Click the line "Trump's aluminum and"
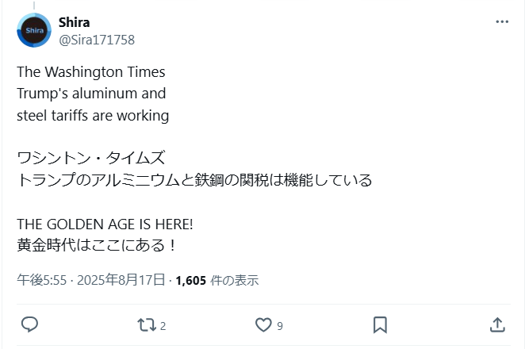The image size is (525, 349). coord(91,94)
